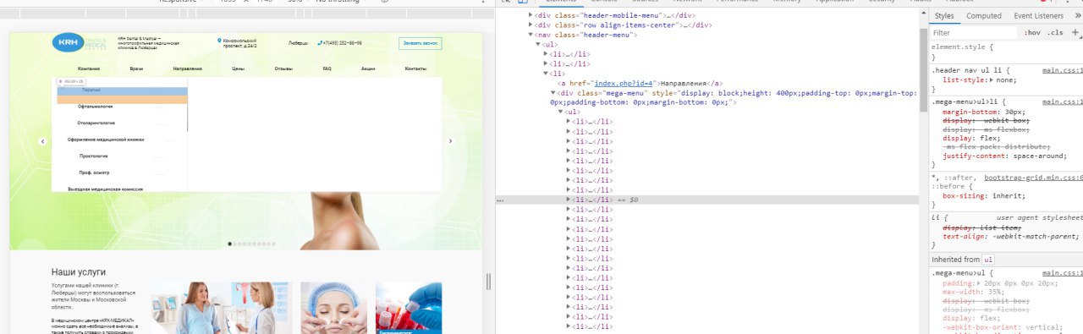Click the pregnant woman consultation thumbnail
Image resolution: width=1083 pixels, height=334 pixels.
click(x=221, y=308)
